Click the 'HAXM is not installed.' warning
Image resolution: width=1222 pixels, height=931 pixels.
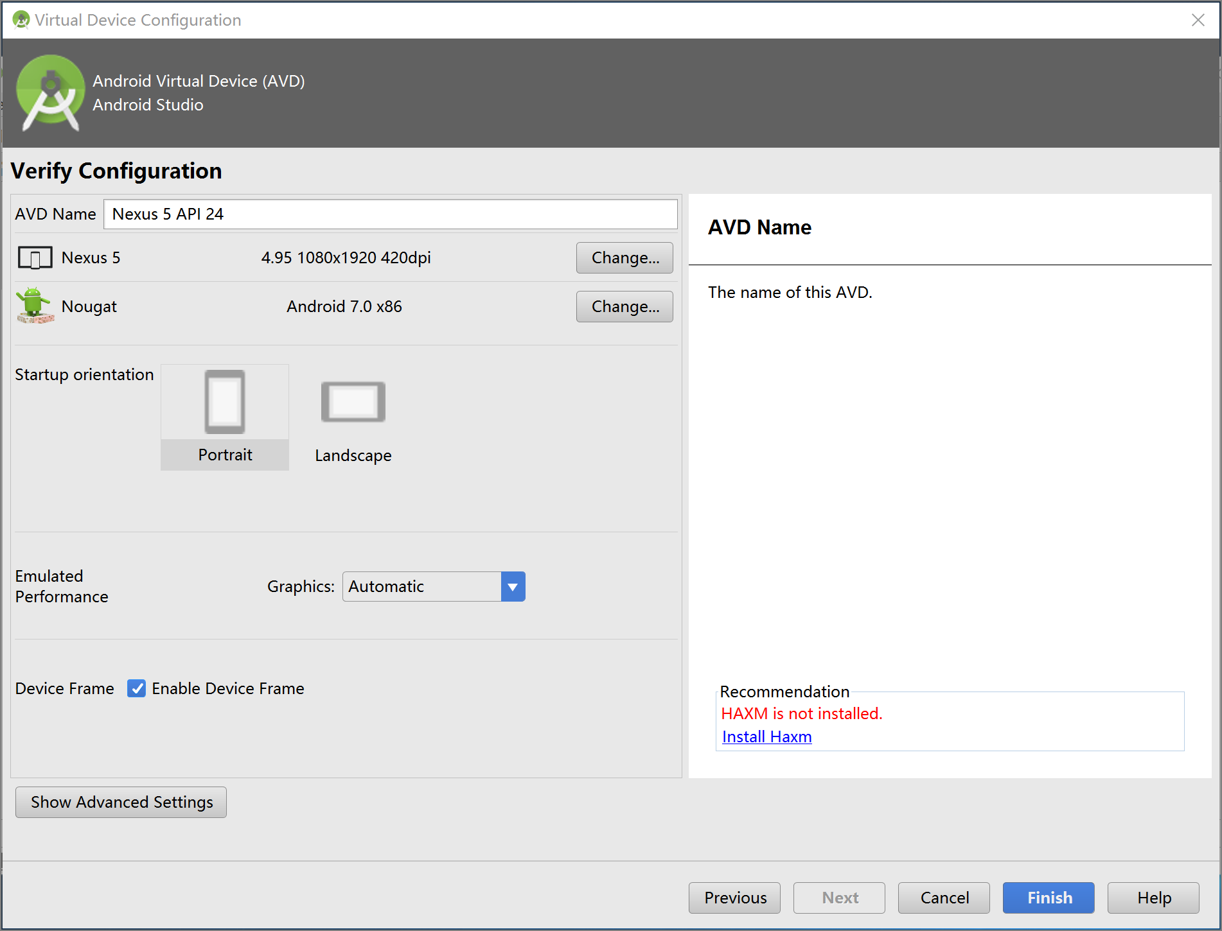(x=802, y=713)
